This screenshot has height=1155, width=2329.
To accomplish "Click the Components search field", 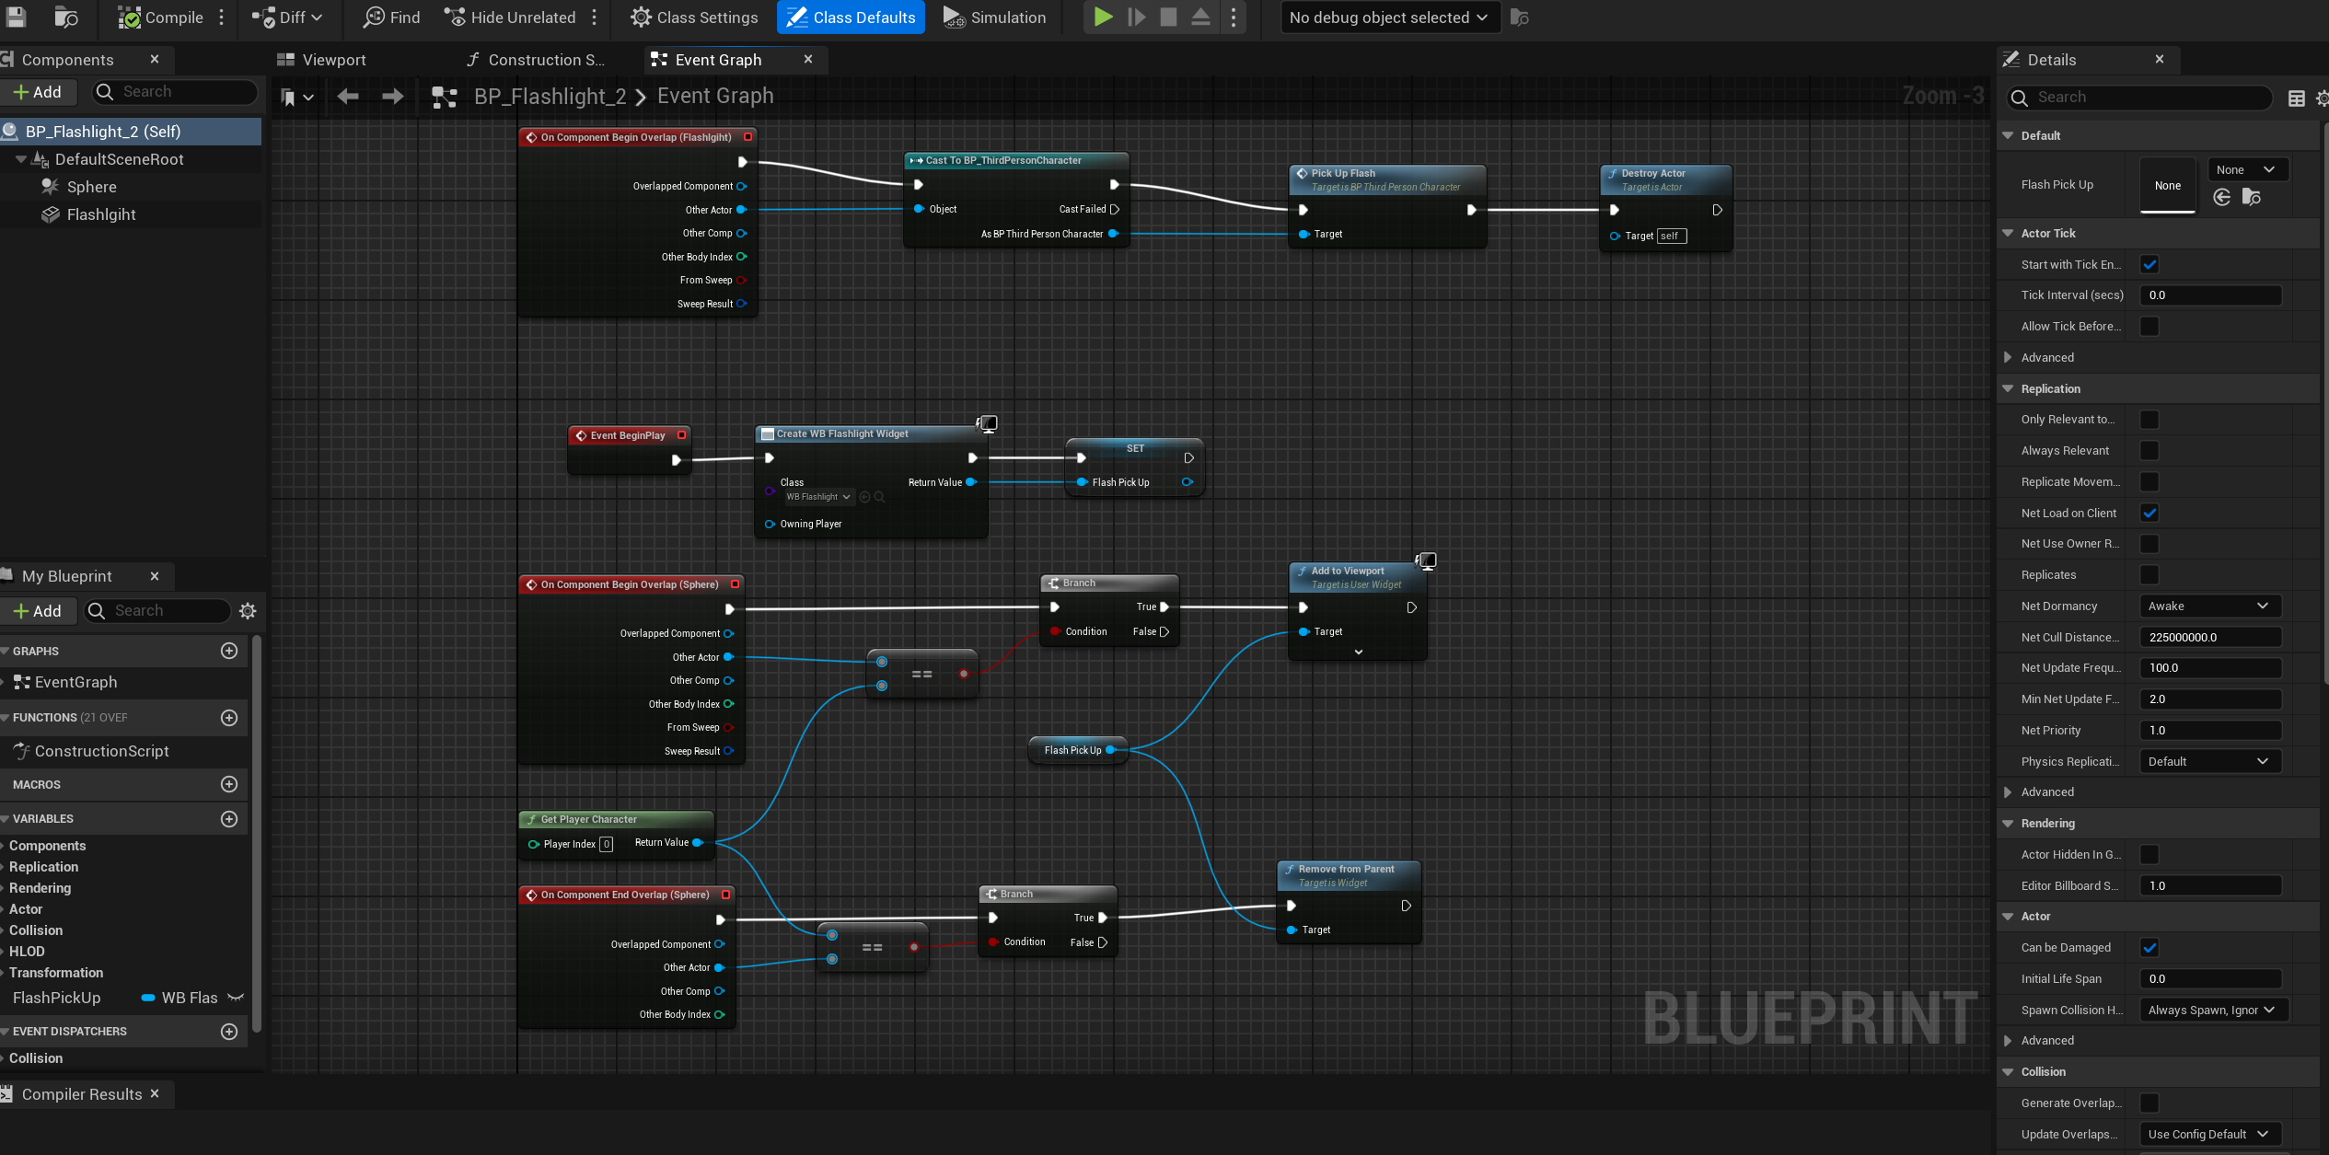I will tap(175, 92).
